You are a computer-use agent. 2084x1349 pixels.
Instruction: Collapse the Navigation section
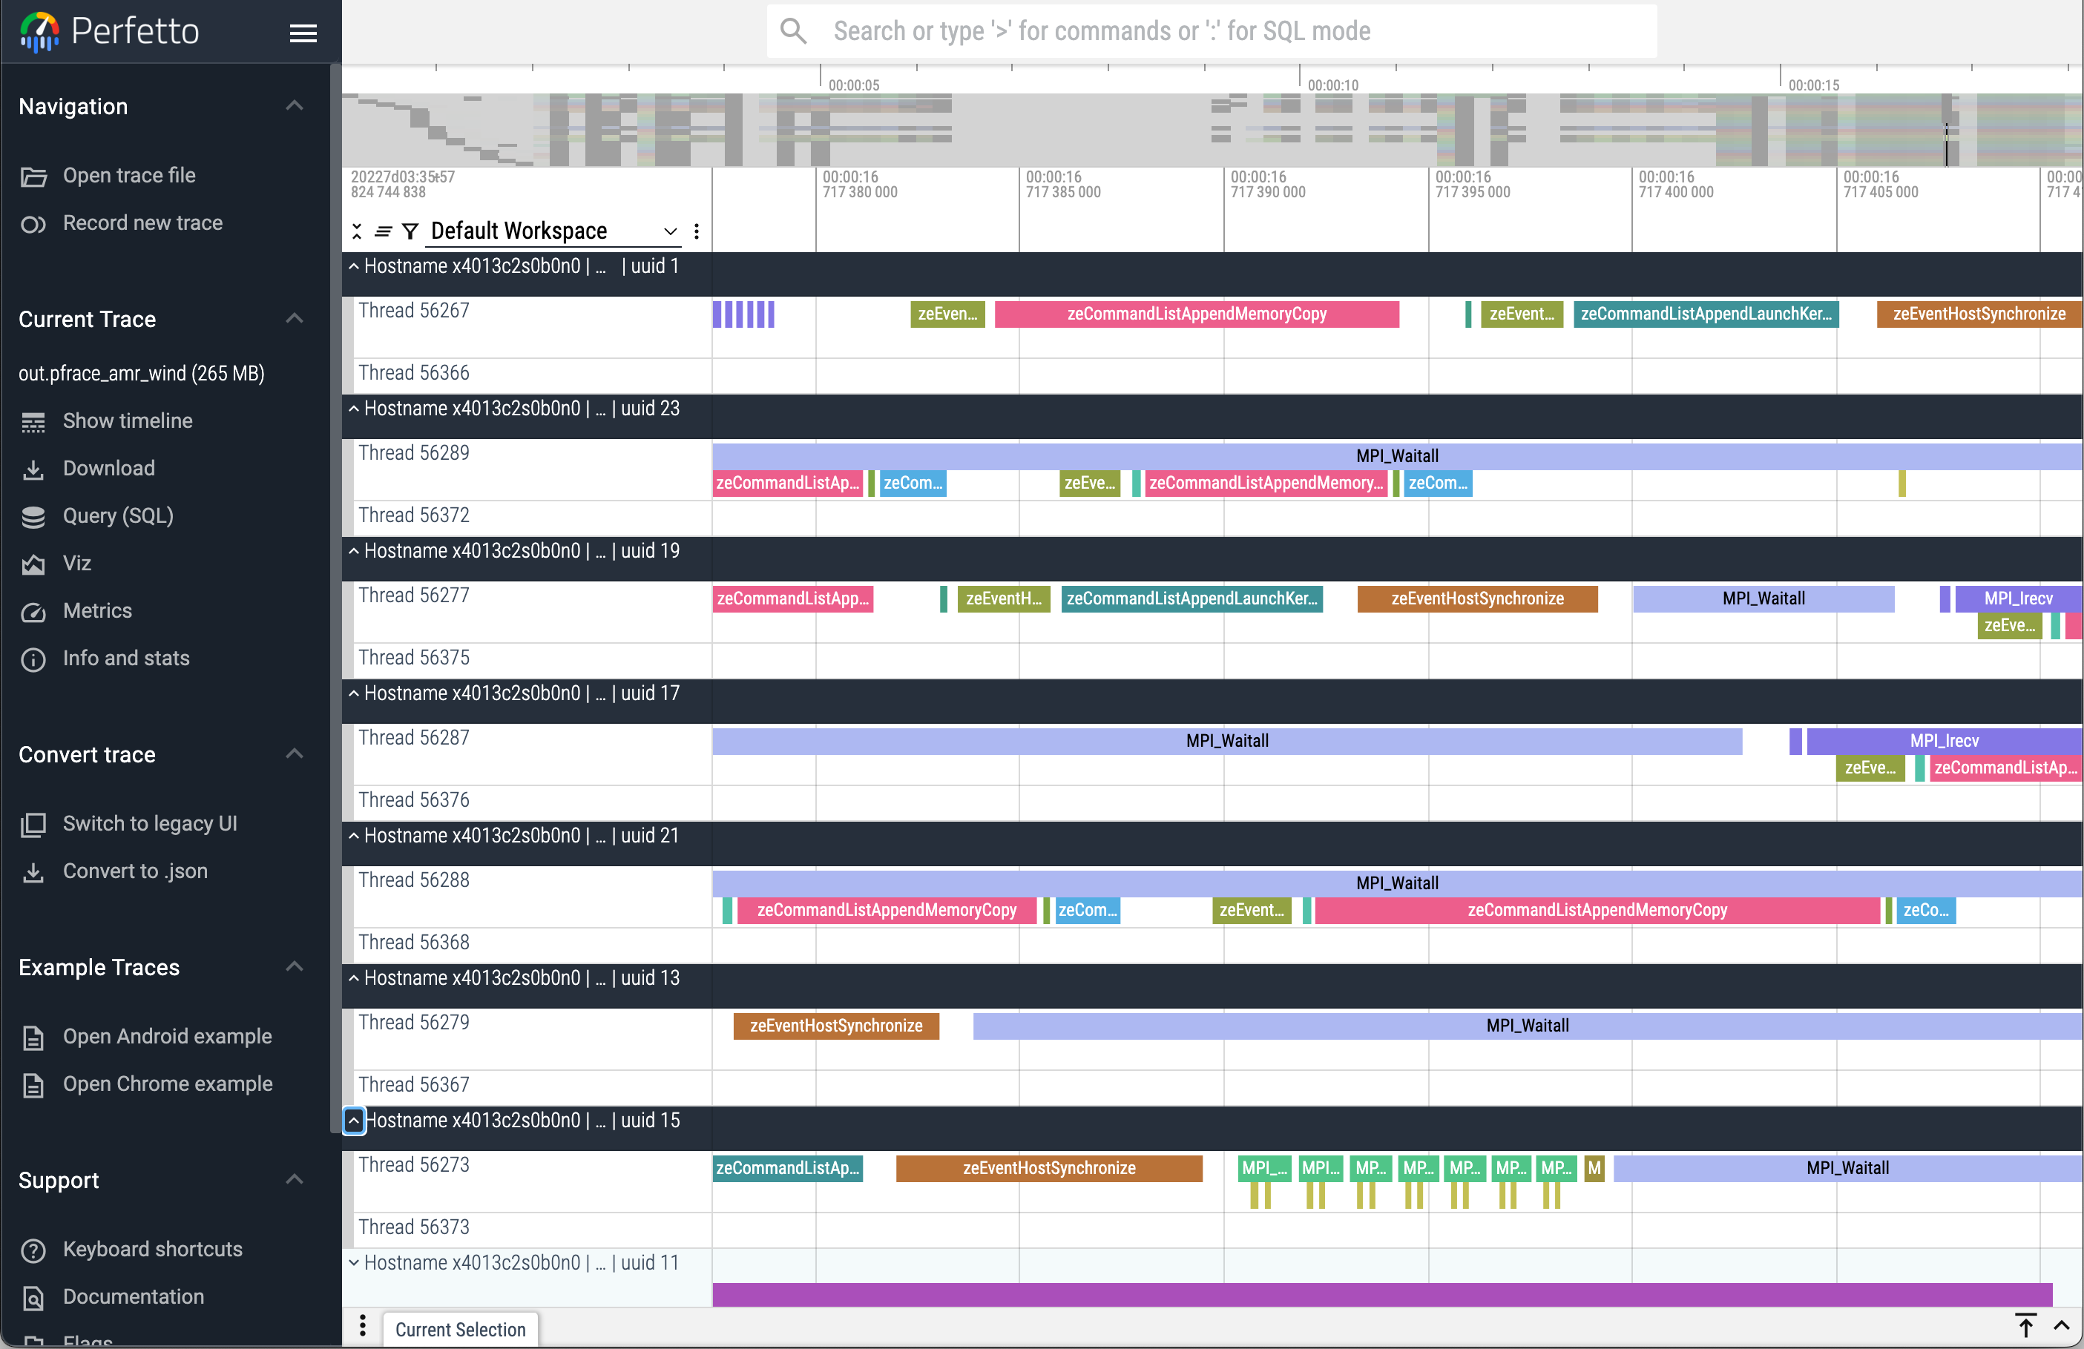tap(295, 106)
